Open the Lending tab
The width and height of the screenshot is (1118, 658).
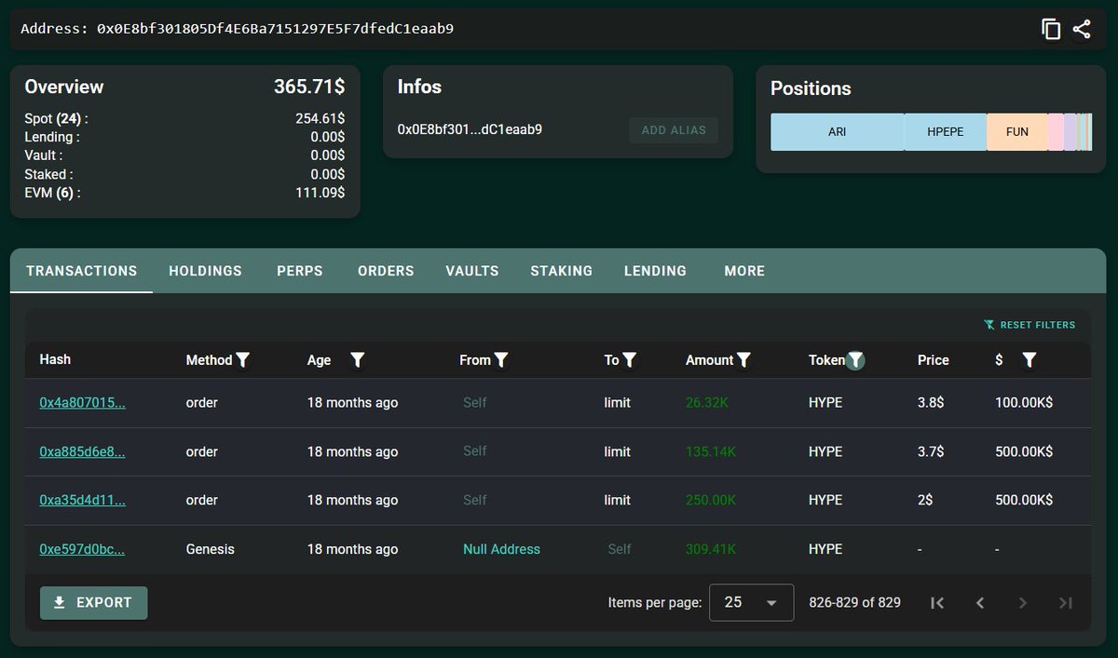click(x=655, y=272)
